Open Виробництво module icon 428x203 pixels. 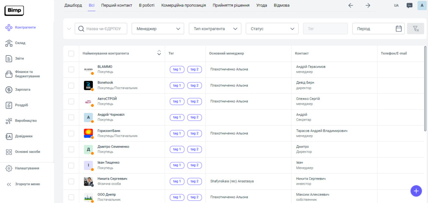[9, 121]
